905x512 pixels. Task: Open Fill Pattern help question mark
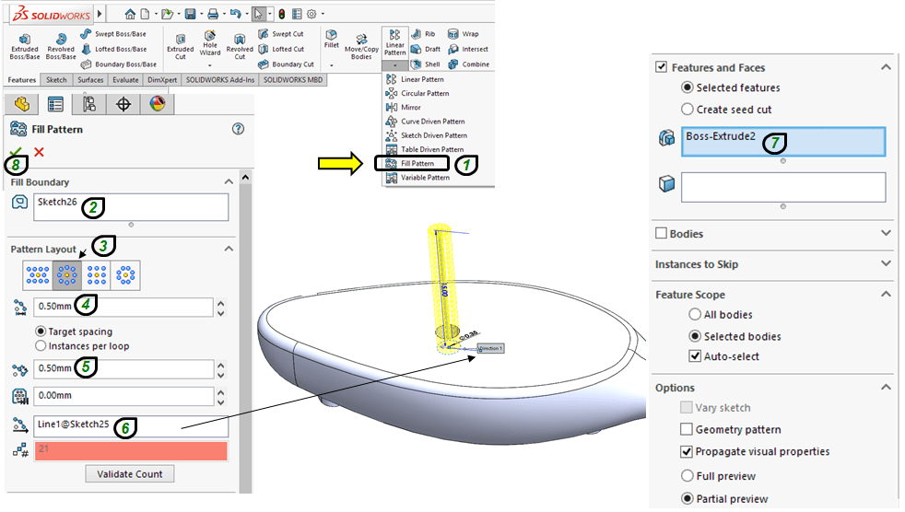click(238, 129)
